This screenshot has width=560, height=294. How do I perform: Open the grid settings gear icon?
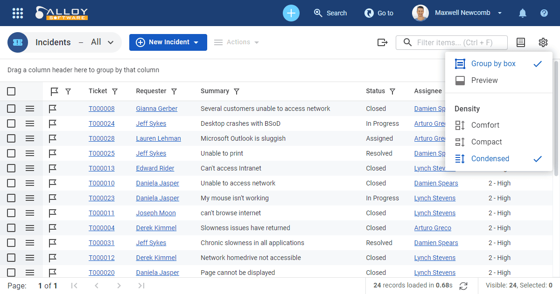point(543,42)
